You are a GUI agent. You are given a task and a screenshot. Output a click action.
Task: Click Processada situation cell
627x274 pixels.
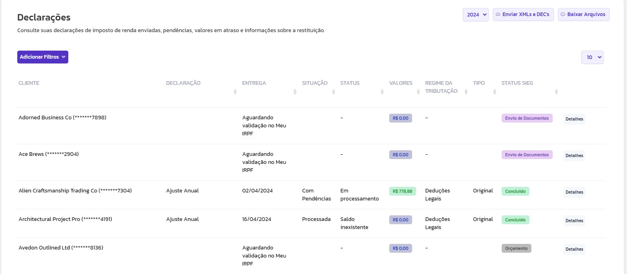pyautogui.click(x=317, y=219)
